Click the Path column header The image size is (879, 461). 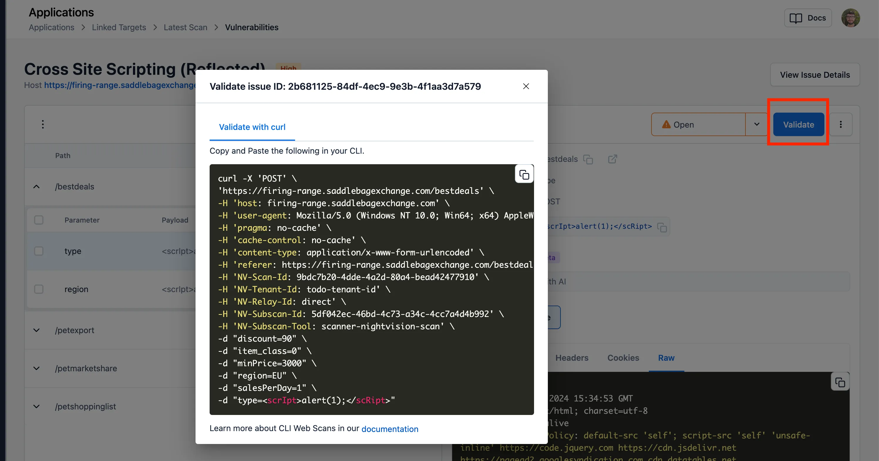click(x=63, y=156)
